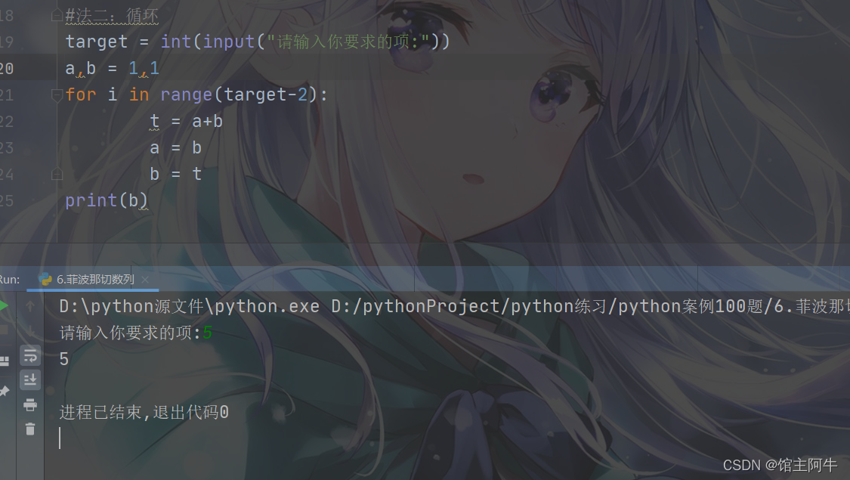This screenshot has width=850, height=480.
Task: Toggle scroll to end of console
Action: (30, 379)
